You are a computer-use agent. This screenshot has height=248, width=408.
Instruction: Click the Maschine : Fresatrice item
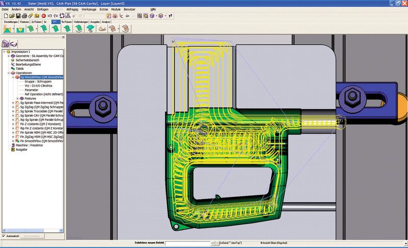[x=32, y=145]
